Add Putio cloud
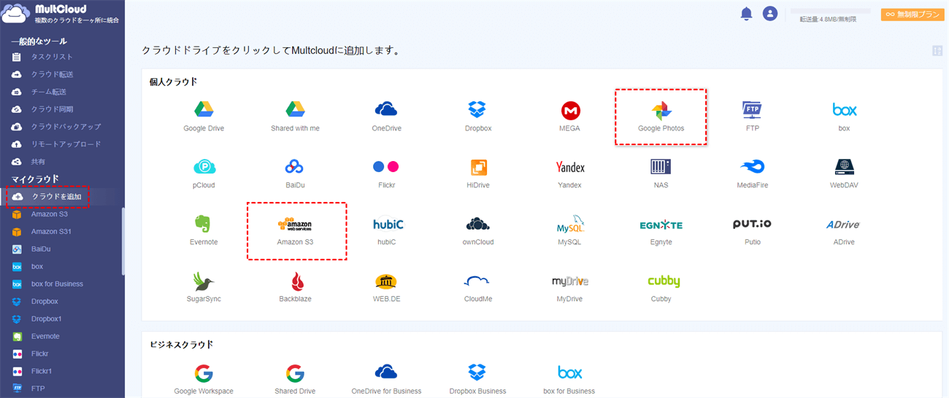The image size is (949, 398). pos(753,230)
